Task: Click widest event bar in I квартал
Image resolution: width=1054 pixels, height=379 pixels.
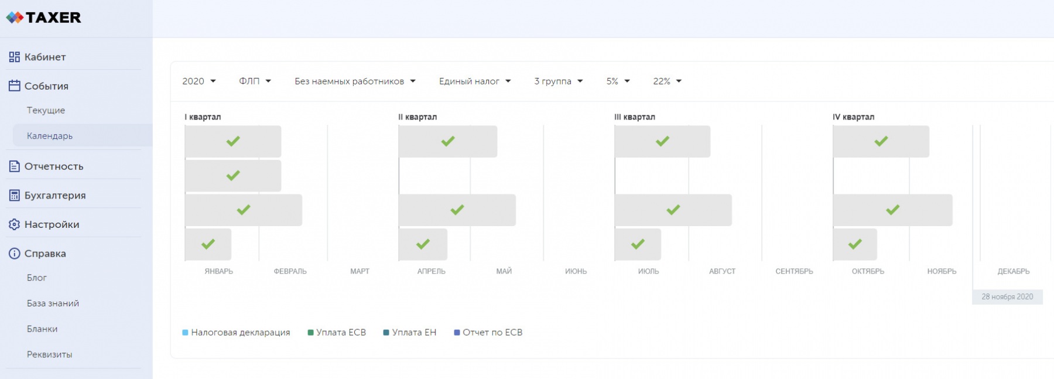Action: tap(244, 210)
